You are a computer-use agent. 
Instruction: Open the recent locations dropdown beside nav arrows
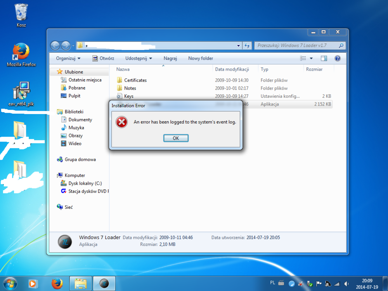click(x=73, y=46)
